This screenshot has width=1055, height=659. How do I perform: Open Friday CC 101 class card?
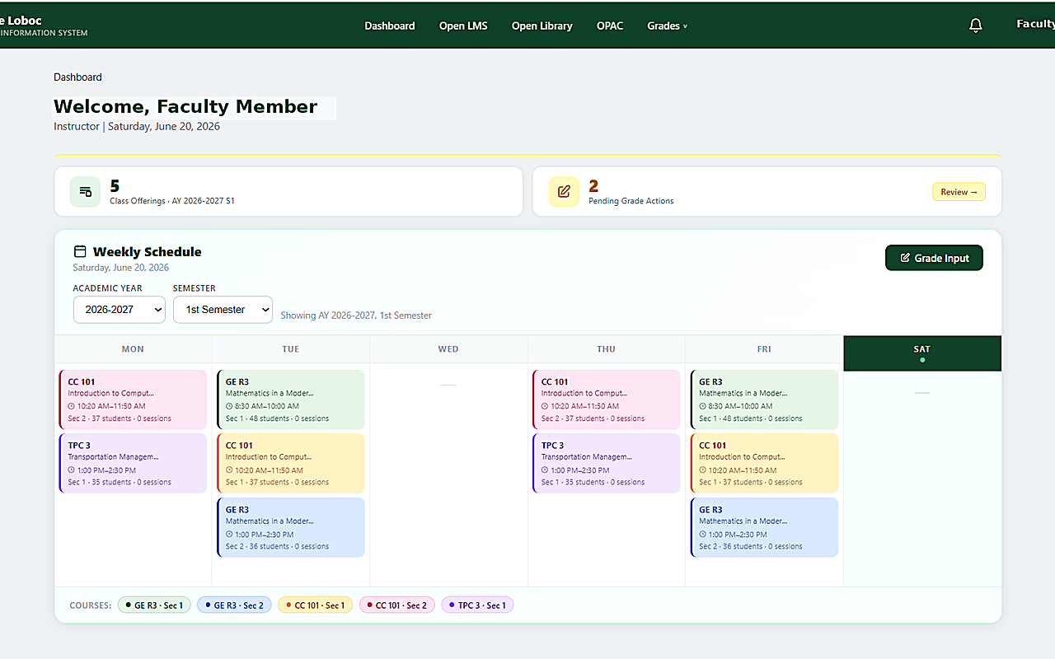pyautogui.click(x=765, y=463)
